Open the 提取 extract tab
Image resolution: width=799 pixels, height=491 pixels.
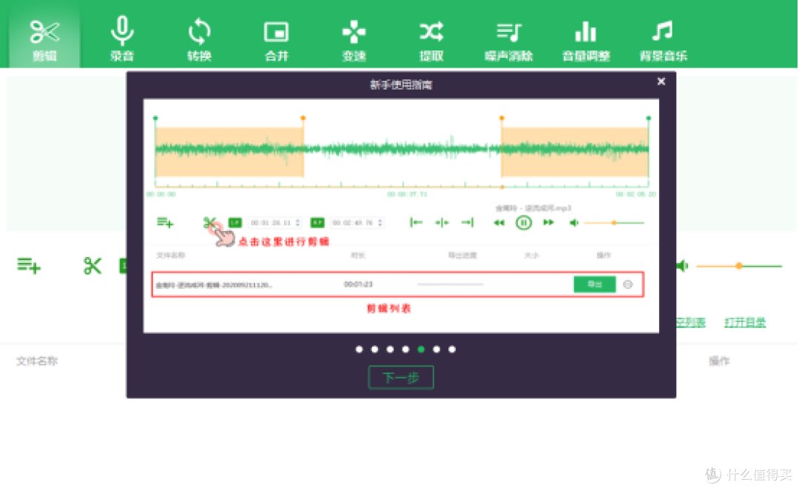[x=431, y=40]
